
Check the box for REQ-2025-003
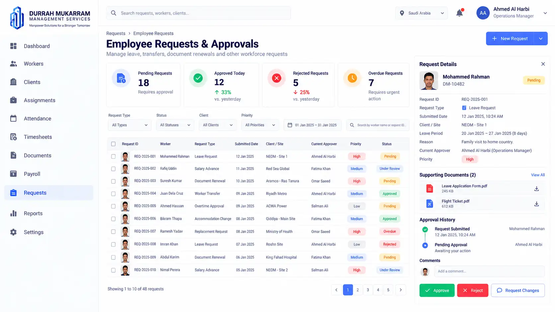coord(113,181)
